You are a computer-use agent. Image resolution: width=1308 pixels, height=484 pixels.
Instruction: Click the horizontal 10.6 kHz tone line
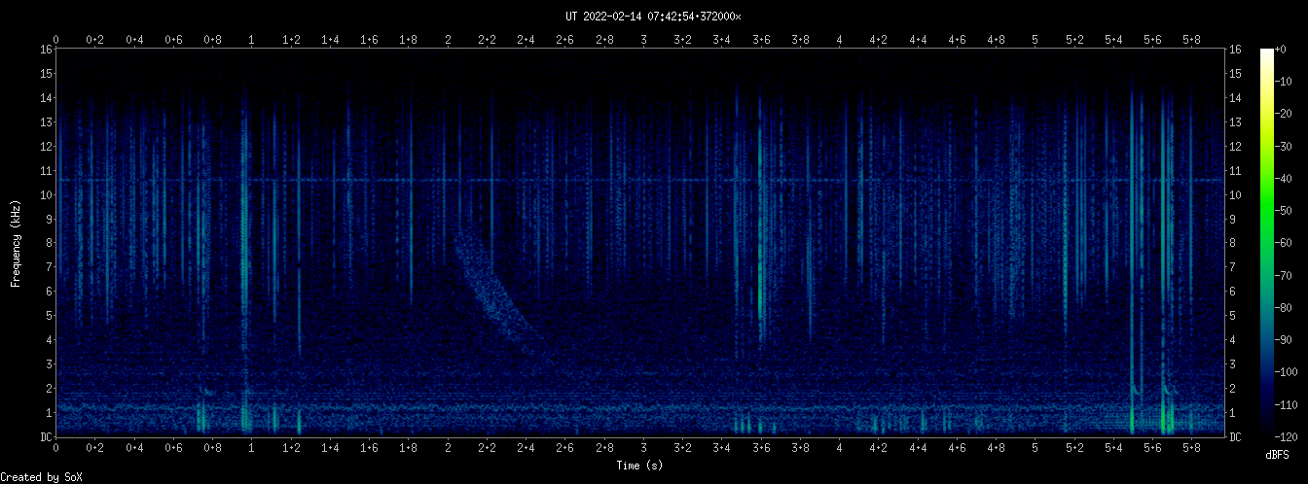[639, 180]
